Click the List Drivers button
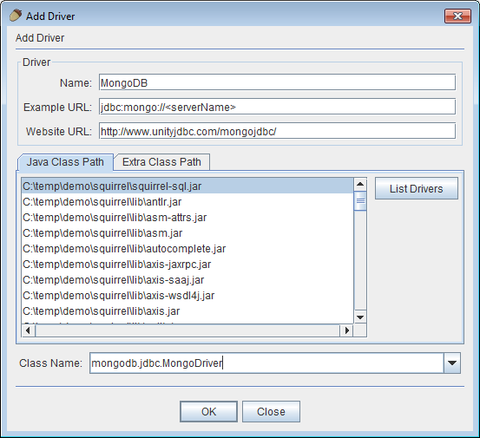 click(417, 188)
